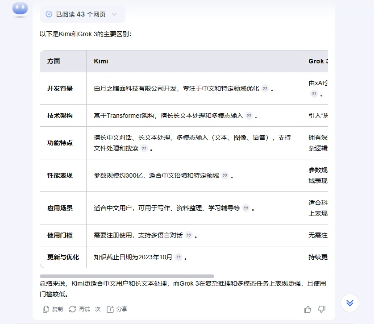Click the table's horizontal scrollbar
The width and height of the screenshot is (374, 324).
pyautogui.click(x=127, y=276)
